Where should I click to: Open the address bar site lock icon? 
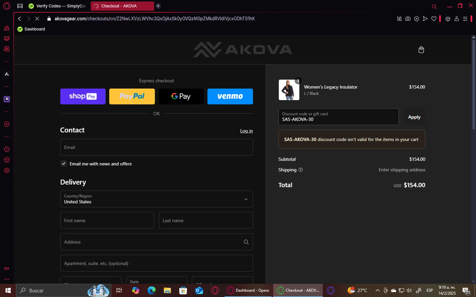point(49,19)
